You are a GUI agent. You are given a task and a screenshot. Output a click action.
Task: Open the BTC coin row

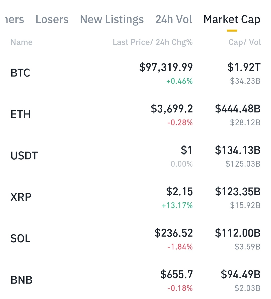tap(135, 73)
